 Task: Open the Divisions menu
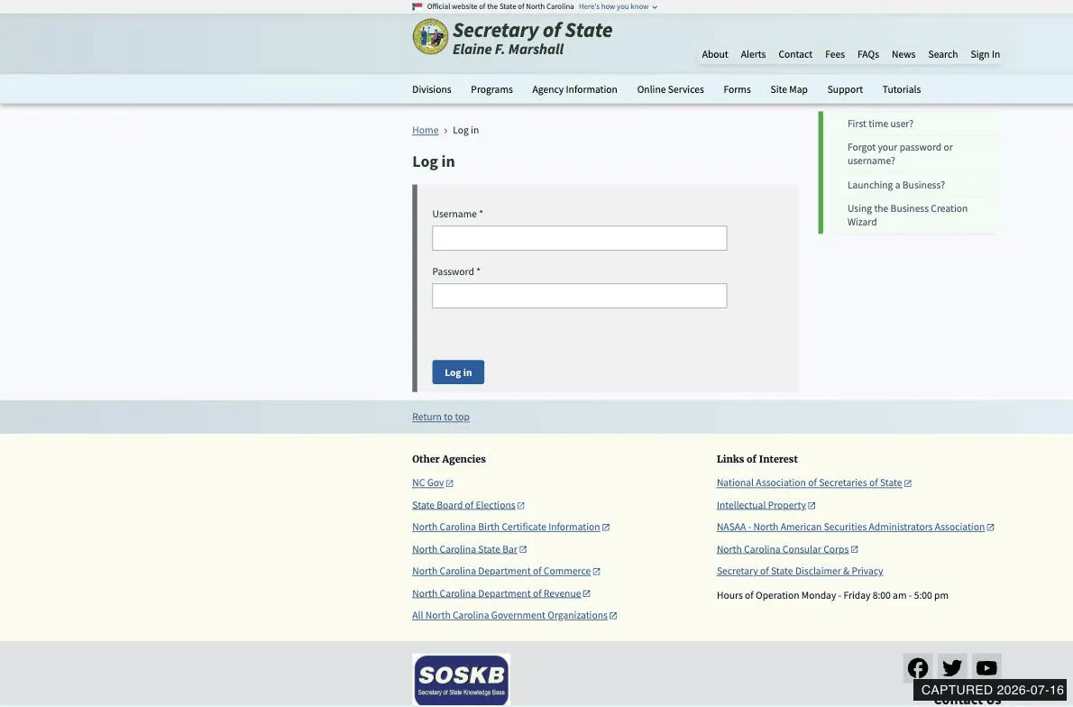[431, 89]
